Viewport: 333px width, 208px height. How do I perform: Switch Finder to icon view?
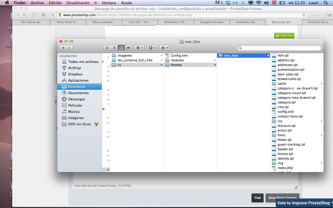(x=107, y=48)
